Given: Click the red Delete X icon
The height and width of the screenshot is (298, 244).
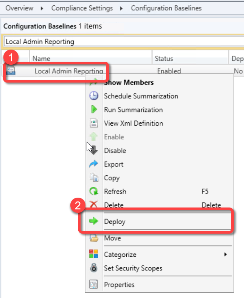Looking at the screenshot, I should click(x=93, y=205).
